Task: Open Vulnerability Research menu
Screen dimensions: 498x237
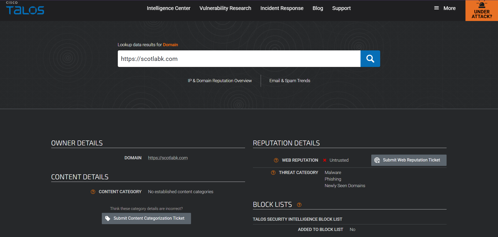Action: (225, 8)
